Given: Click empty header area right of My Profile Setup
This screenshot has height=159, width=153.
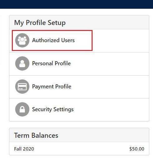Looking at the screenshot, I should coord(107,22).
